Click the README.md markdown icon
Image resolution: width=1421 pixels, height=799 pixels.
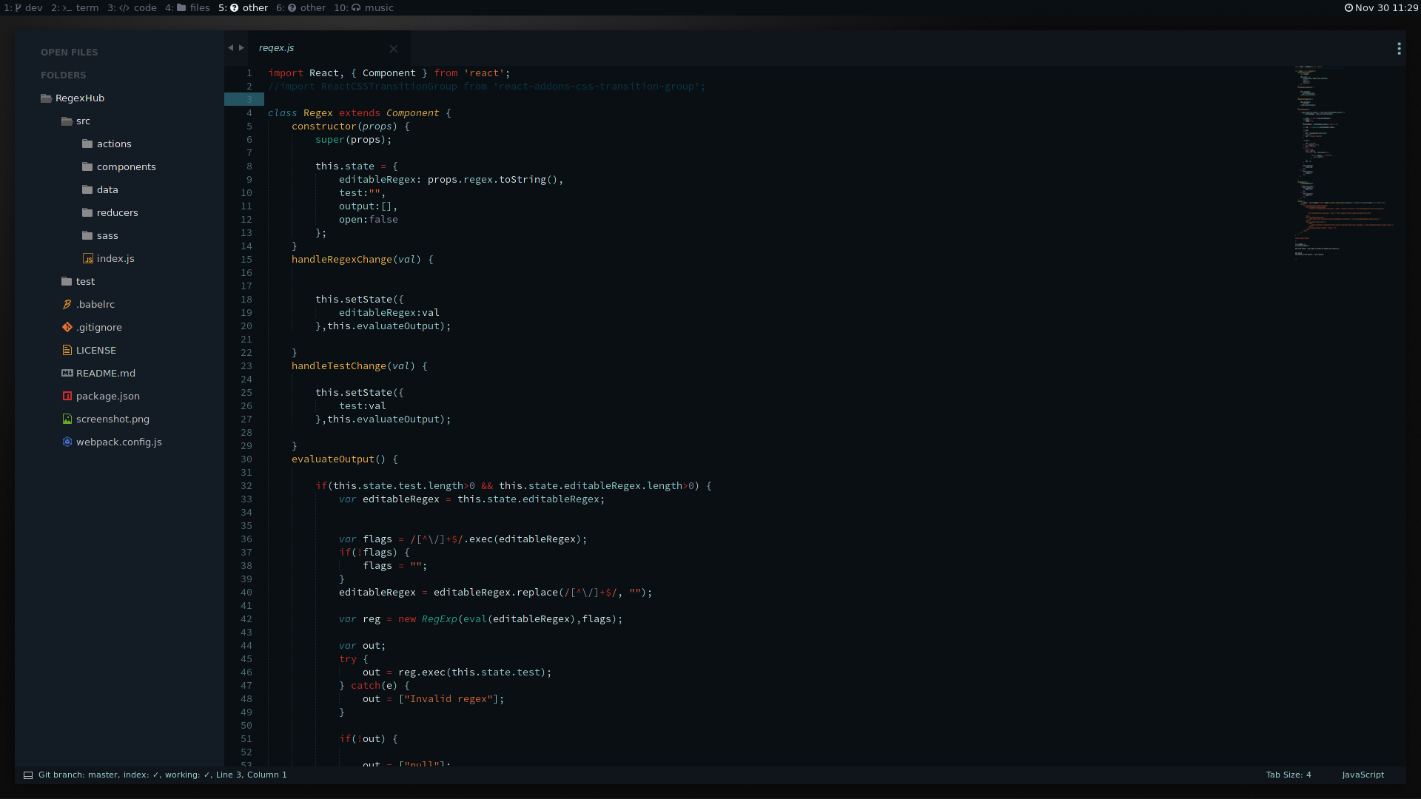(67, 373)
